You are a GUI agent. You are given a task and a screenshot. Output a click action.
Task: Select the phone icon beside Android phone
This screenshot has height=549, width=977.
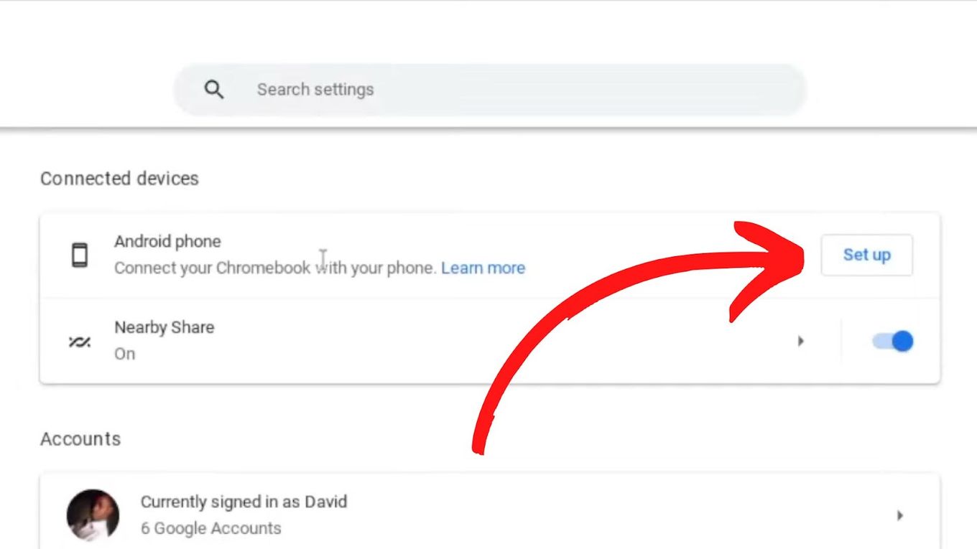coord(80,253)
